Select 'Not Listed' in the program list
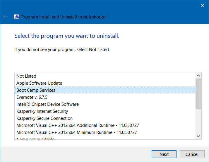Screen dimensions: 209x162 tap(26, 76)
